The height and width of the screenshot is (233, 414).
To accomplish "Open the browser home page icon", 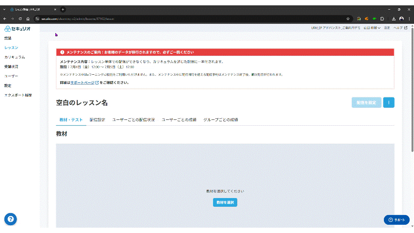I will coord(28,19).
